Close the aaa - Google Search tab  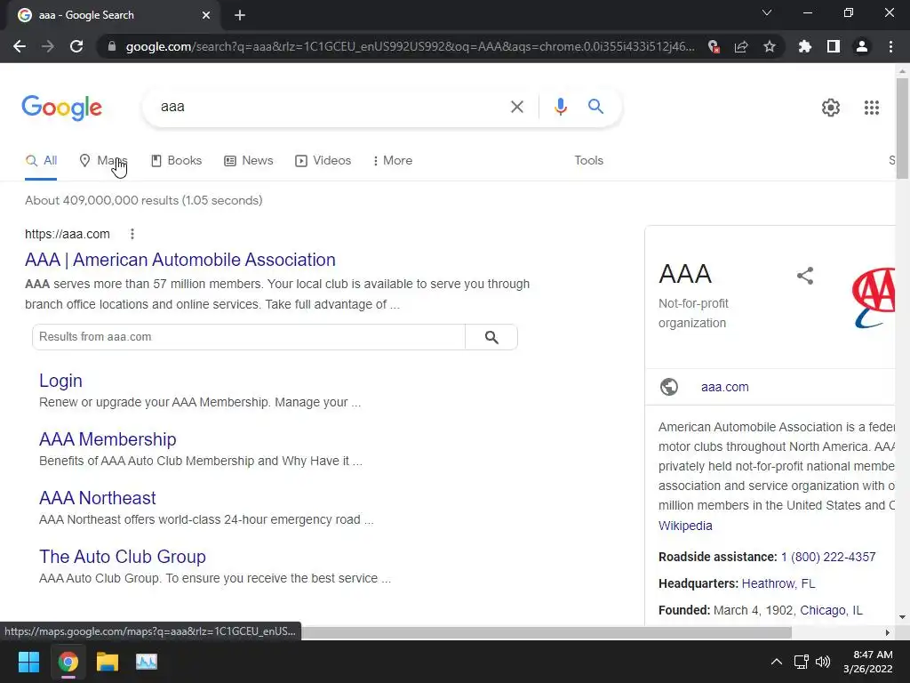(x=206, y=15)
